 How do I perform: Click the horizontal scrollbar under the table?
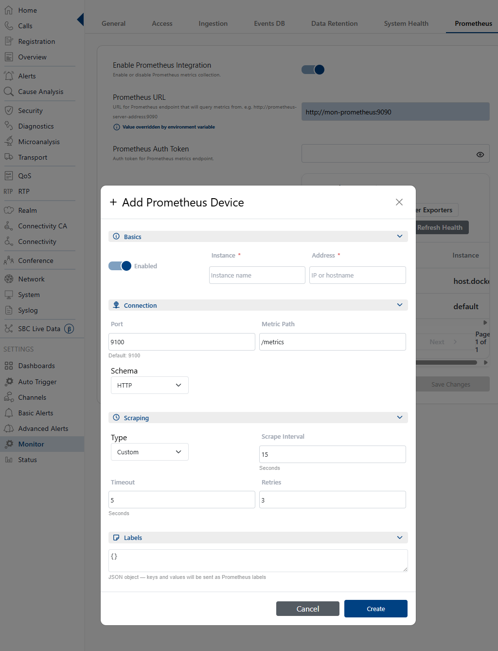[446, 362]
